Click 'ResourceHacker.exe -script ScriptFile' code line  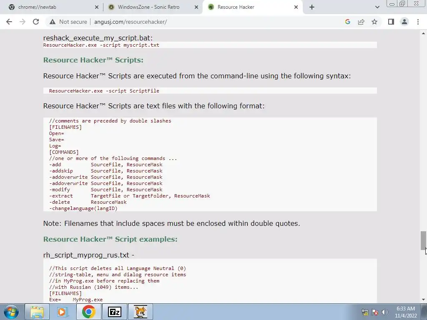tap(104, 90)
